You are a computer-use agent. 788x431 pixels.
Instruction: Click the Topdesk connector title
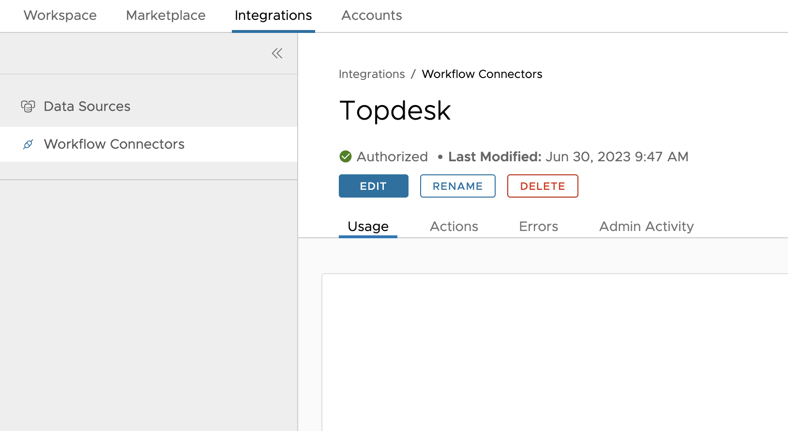click(x=395, y=111)
